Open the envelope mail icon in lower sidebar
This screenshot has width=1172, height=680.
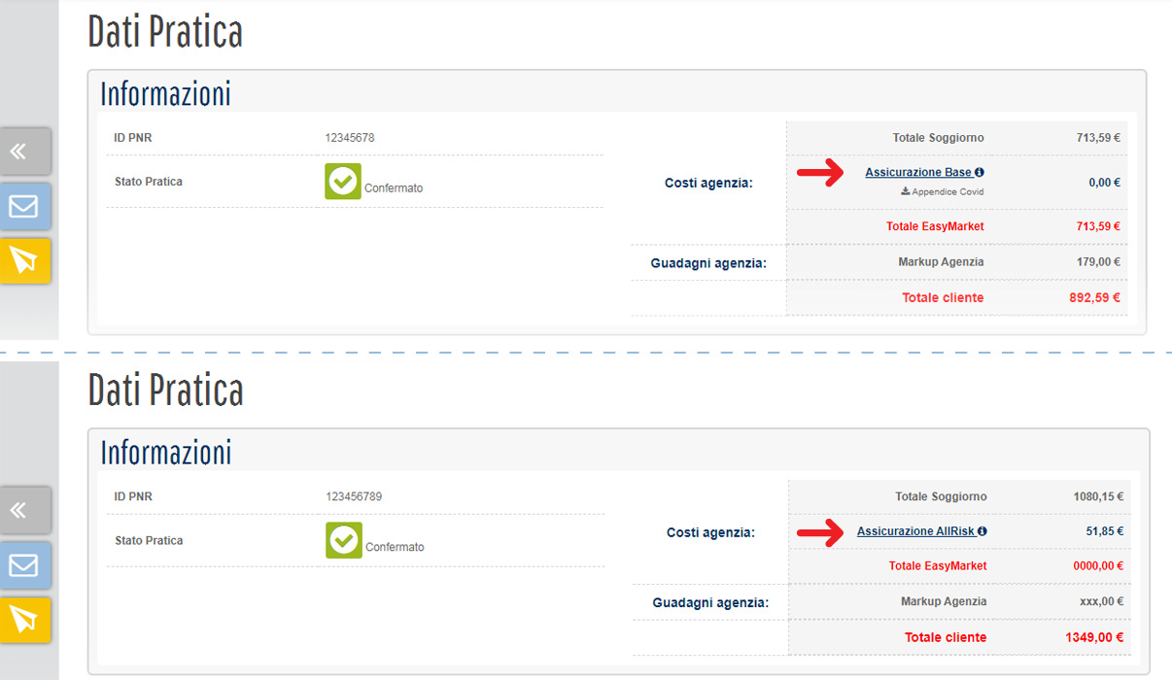tap(24, 564)
